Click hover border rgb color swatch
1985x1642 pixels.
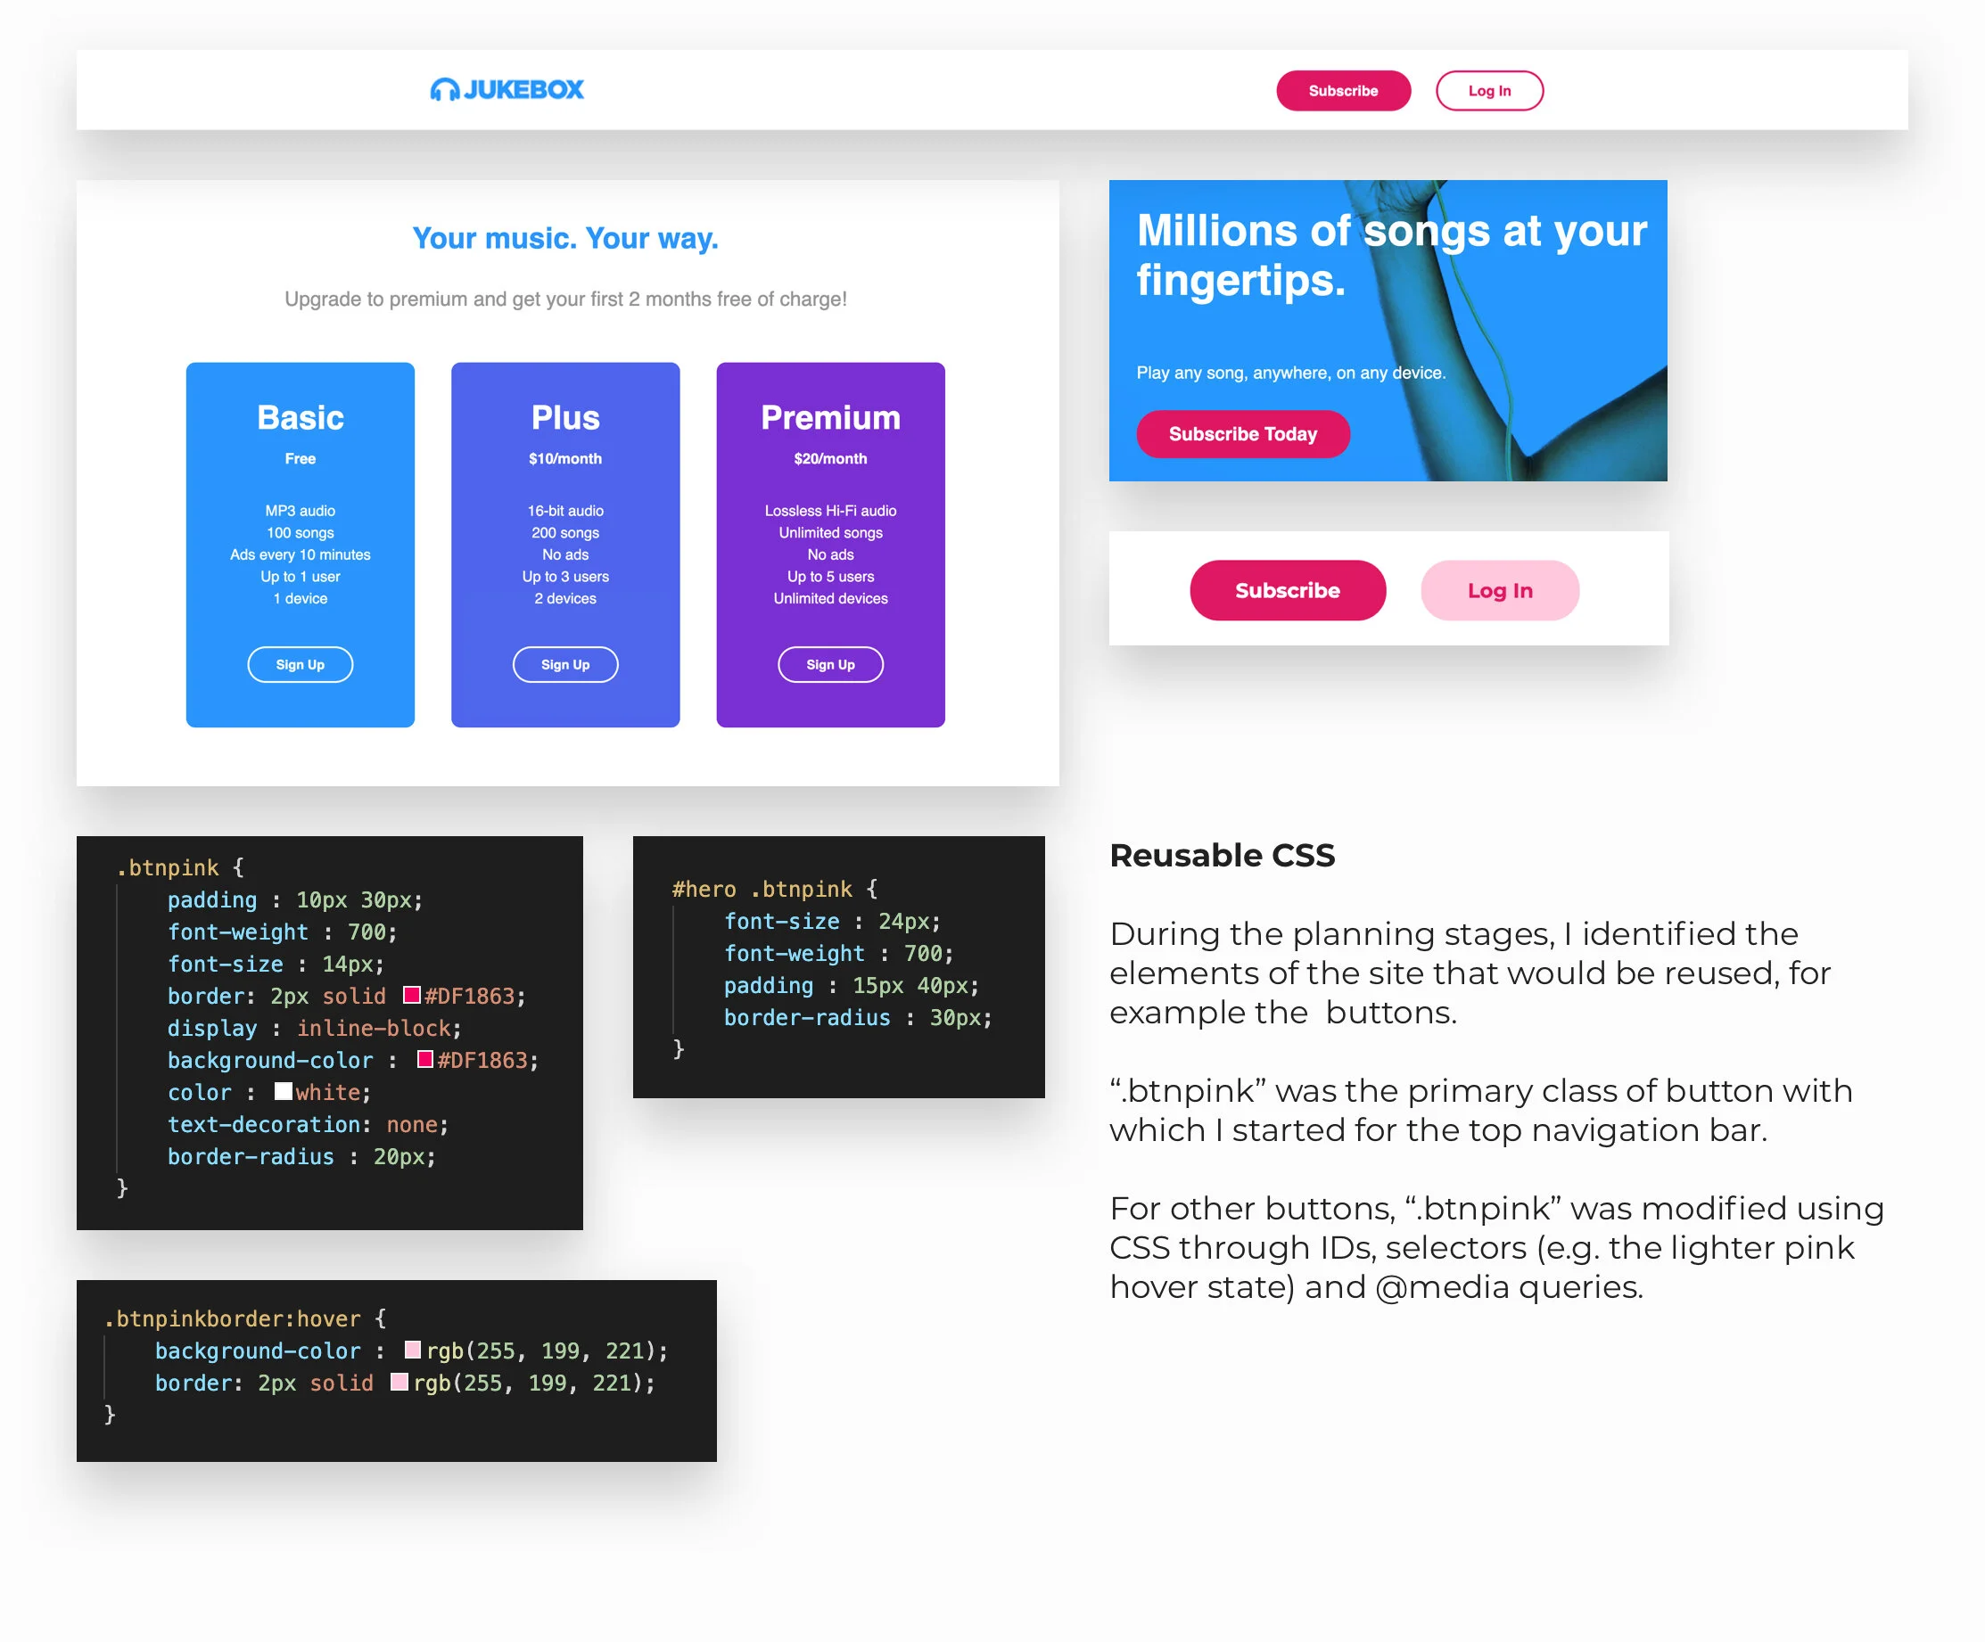[x=399, y=1381]
